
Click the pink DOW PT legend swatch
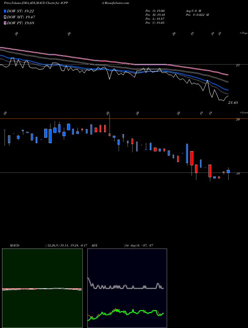(5, 23)
